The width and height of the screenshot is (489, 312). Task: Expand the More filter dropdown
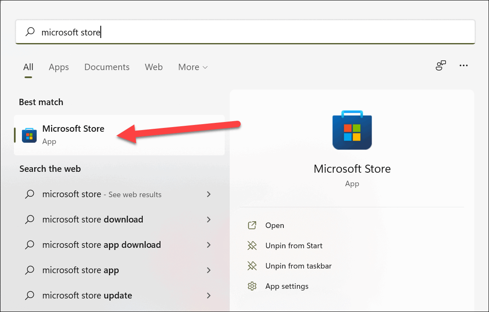point(193,67)
